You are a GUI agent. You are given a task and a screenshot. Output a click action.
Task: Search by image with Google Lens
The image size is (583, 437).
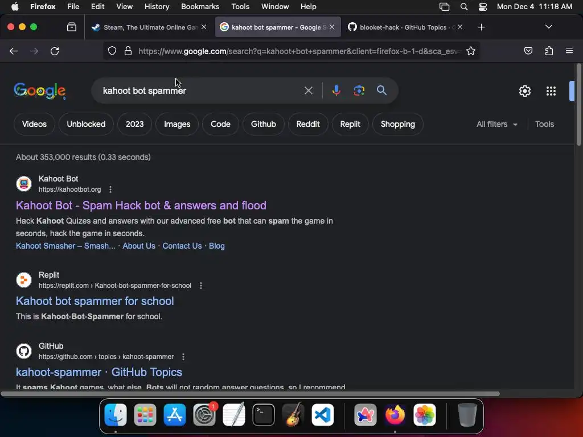(359, 90)
